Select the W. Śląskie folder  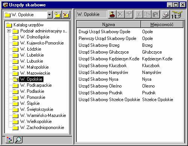[26, 103]
